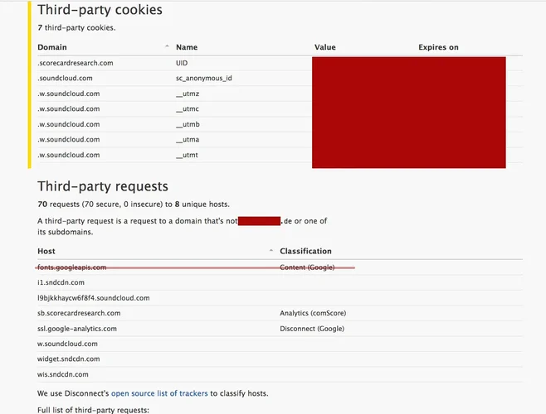Select the __utmt cookie name
This screenshot has height=414, width=546.
click(188, 155)
